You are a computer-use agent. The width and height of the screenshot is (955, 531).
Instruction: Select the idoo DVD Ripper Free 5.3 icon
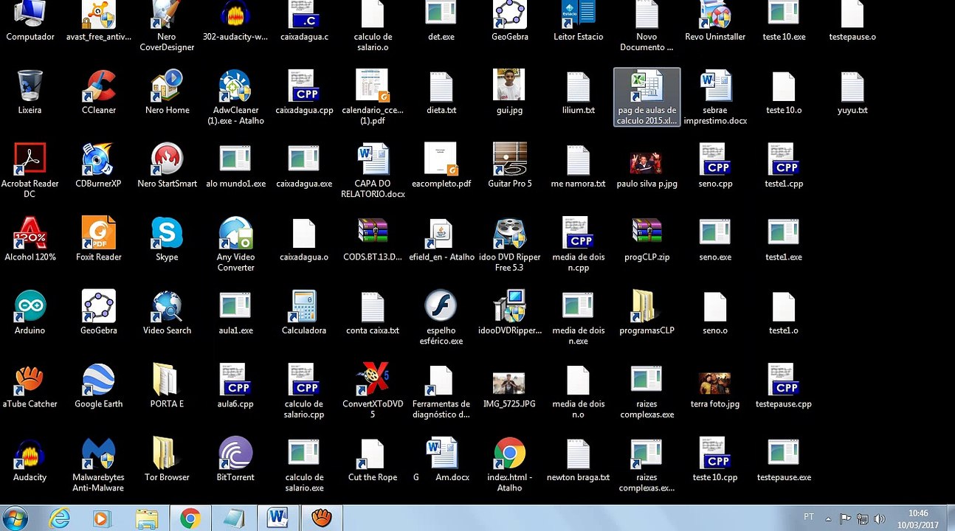510,244
